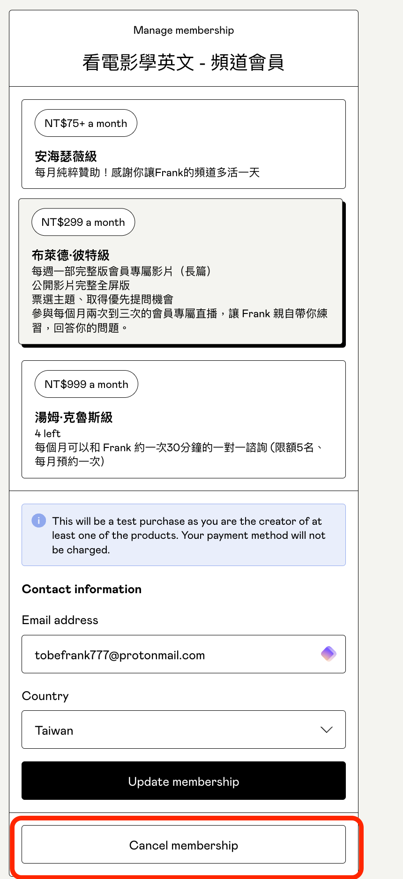This screenshot has width=403, height=879.
Task: Select the NT$299 a month 布萊德·彼特級 tier
Action: pos(180,272)
